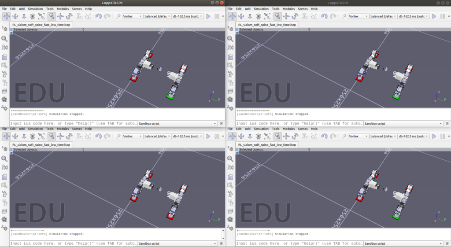Select camera pan tool in top-left window

tap(6, 16)
